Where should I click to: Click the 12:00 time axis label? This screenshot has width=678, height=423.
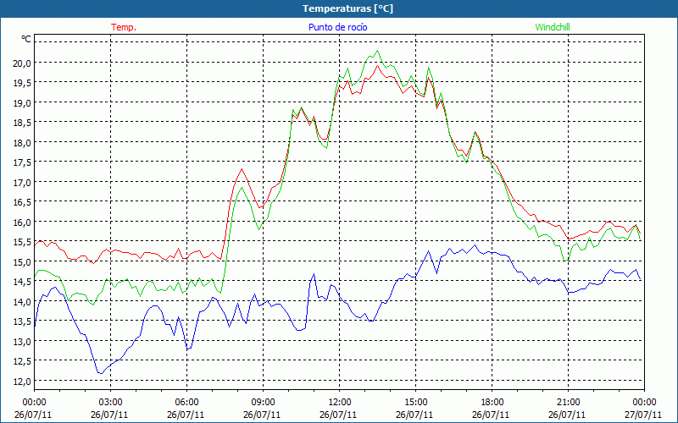pos(340,403)
